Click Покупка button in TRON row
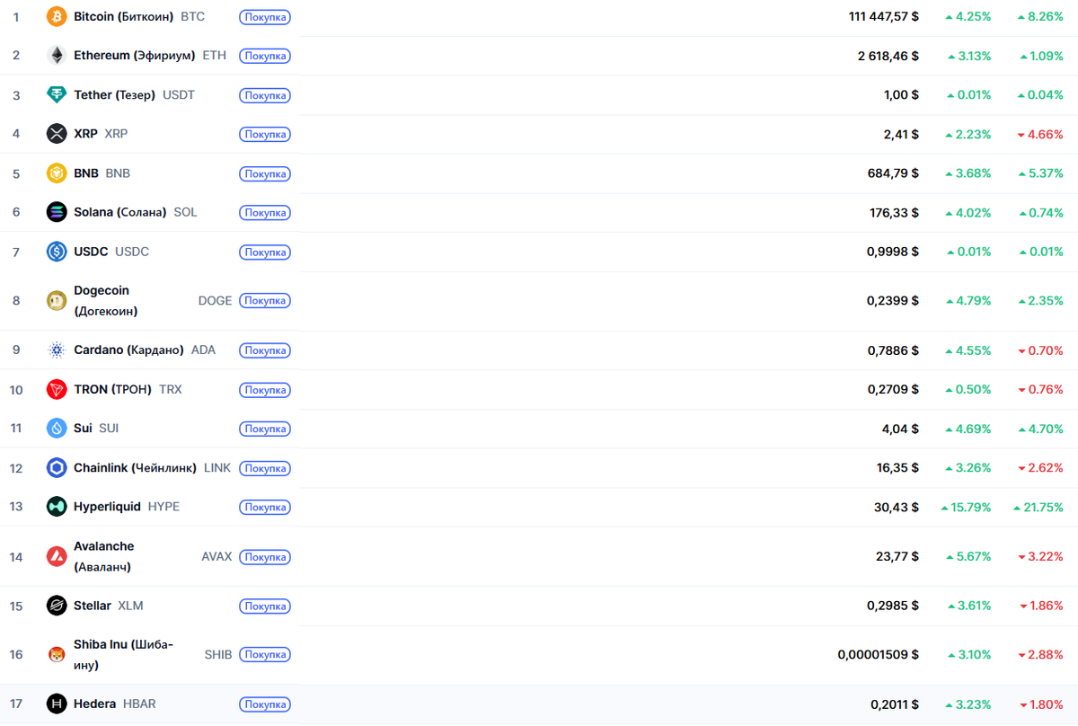Image resolution: width=1078 pixels, height=726 pixels. 265,390
